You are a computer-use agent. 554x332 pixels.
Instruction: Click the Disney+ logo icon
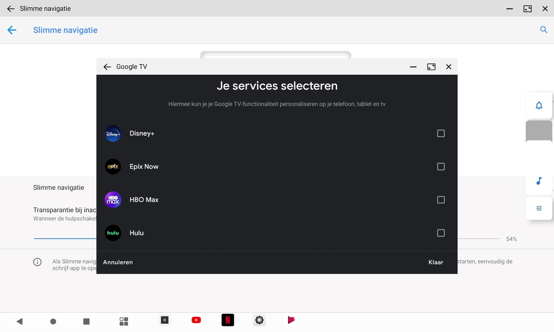113,134
